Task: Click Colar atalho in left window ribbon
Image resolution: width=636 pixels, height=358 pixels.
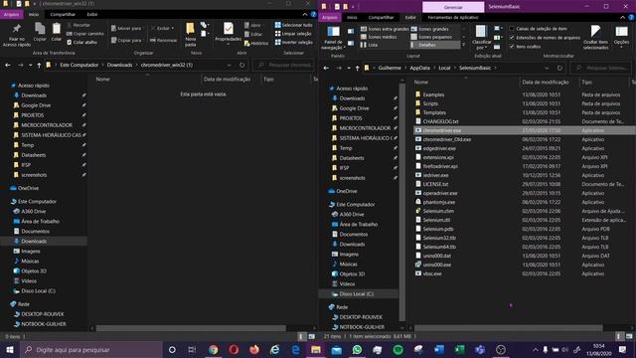Action: [81, 42]
